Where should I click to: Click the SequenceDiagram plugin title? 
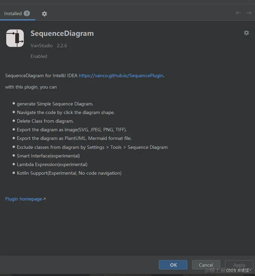click(x=62, y=33)
